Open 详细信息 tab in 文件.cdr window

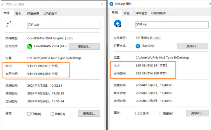click(x=33, y=13)
